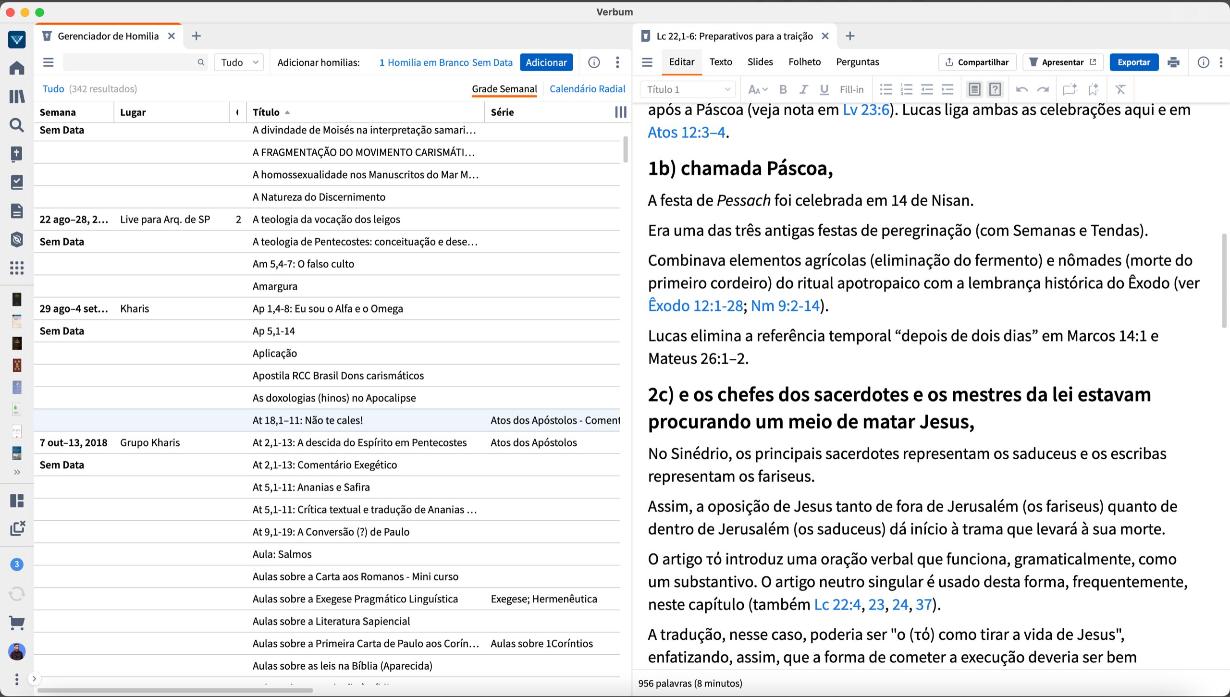This screenshot has width=1230, height=697.
Task: Insert a bulleted list
Action: (x=886, y=89)
